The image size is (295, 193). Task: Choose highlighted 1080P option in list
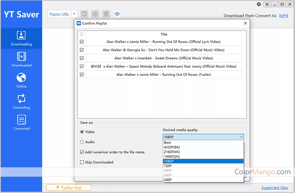203,161
